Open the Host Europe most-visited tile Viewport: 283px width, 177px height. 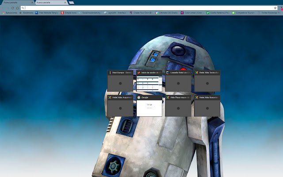point(120,81)
